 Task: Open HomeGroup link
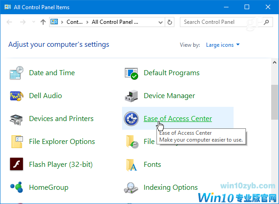pos(49,187)
